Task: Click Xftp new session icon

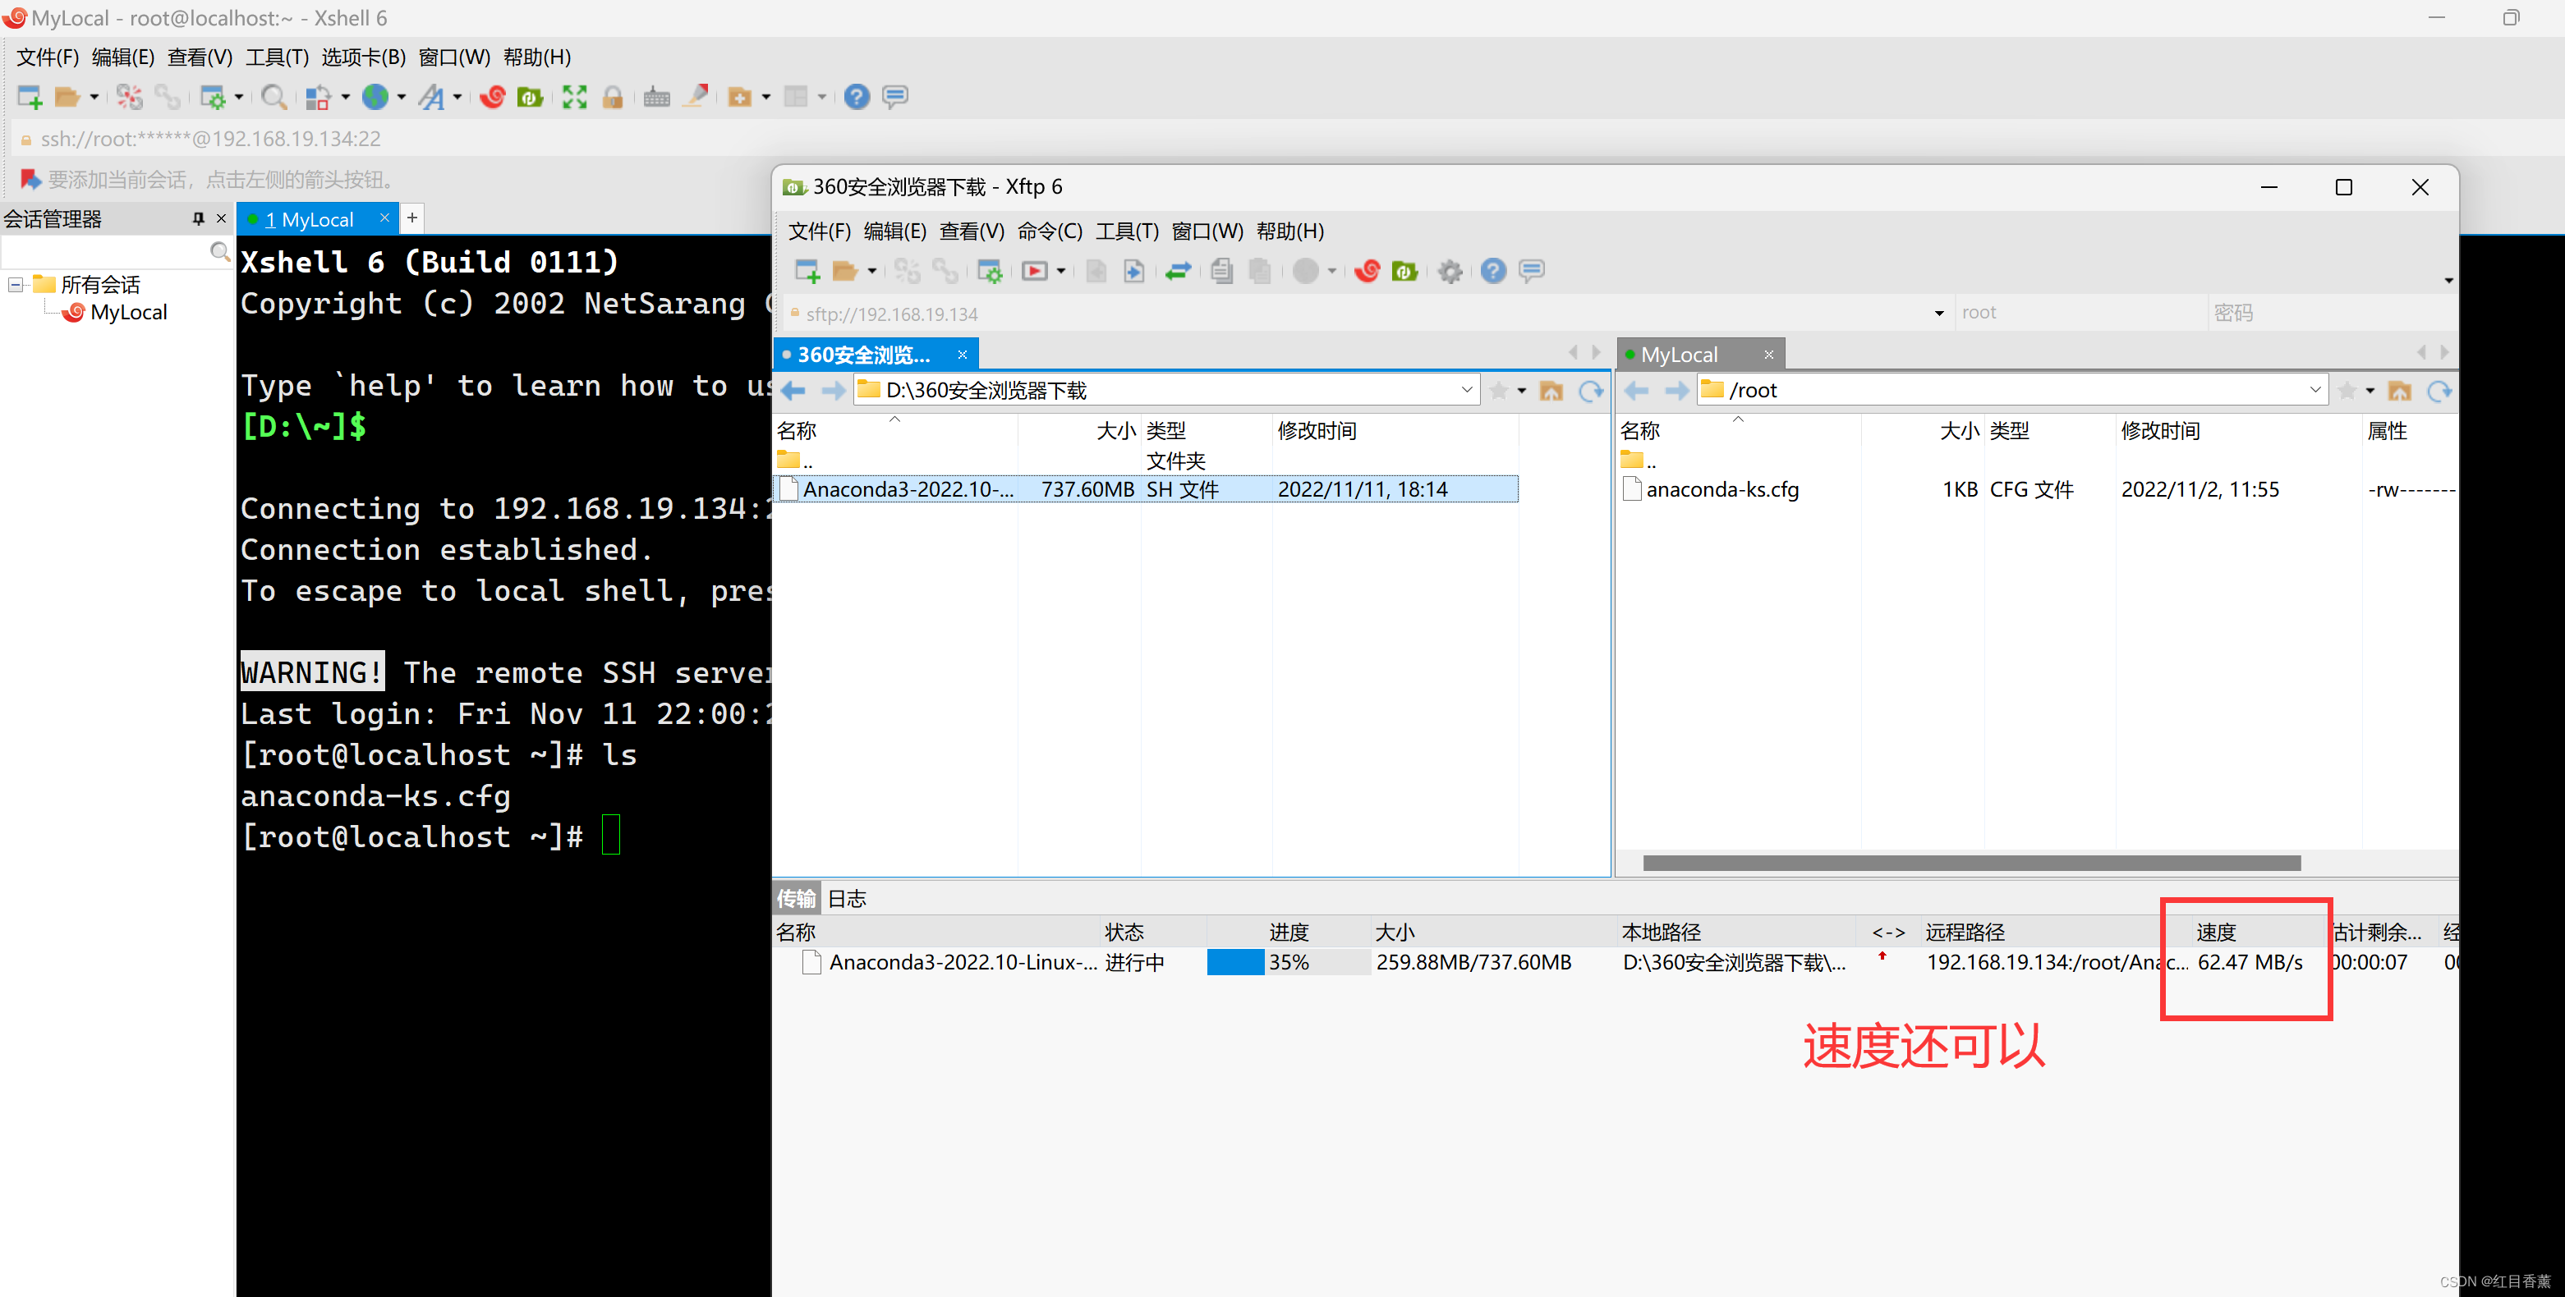Action: coord(807,271)
